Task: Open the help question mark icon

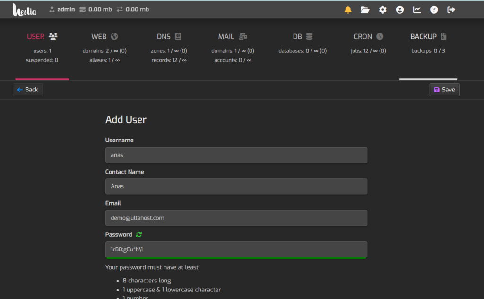Action: (434, 10)
